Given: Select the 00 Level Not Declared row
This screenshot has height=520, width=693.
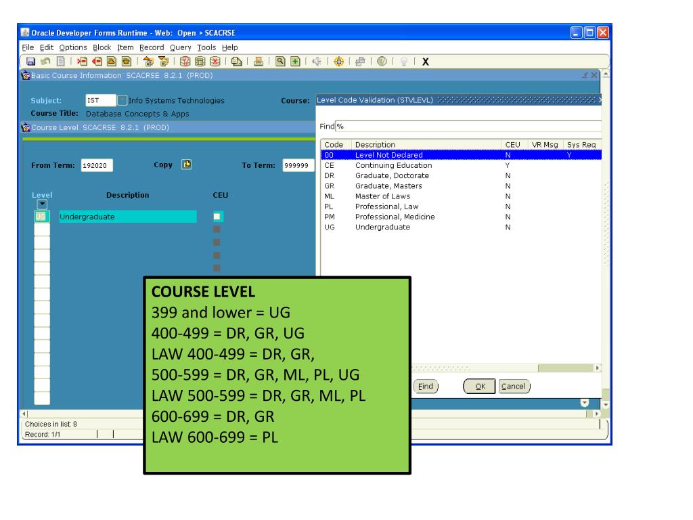Looking at the screenshot, I should [461, 155].
